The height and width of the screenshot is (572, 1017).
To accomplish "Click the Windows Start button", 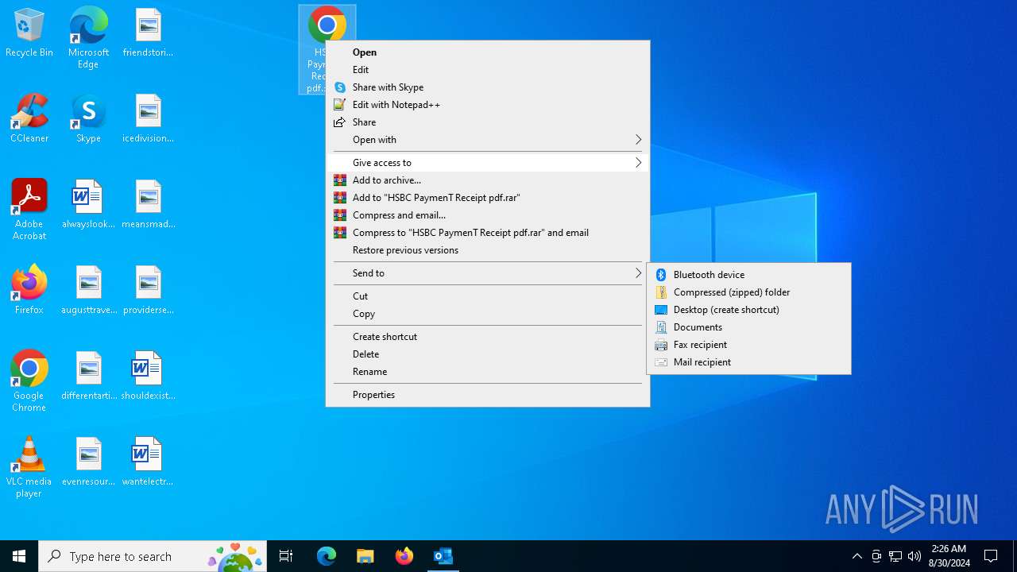I will click(19, 556).
